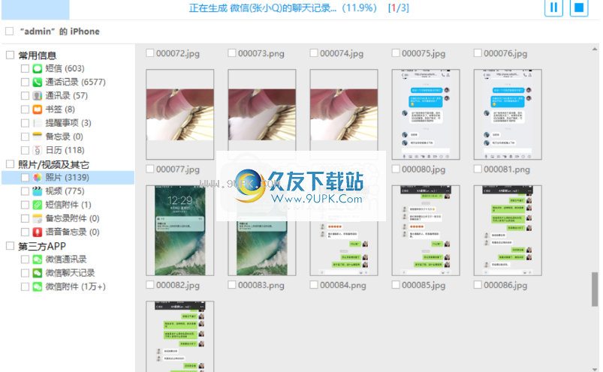Check the 照片 (3139) checkbox
603x372 pixels.
point(25,177)
